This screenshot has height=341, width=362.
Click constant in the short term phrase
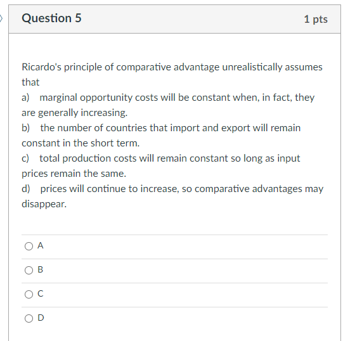pos(81,143)
